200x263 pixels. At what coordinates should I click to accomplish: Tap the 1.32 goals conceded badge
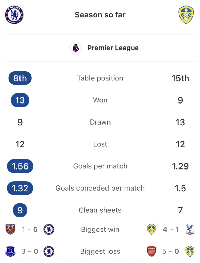(x=20, y=188)
